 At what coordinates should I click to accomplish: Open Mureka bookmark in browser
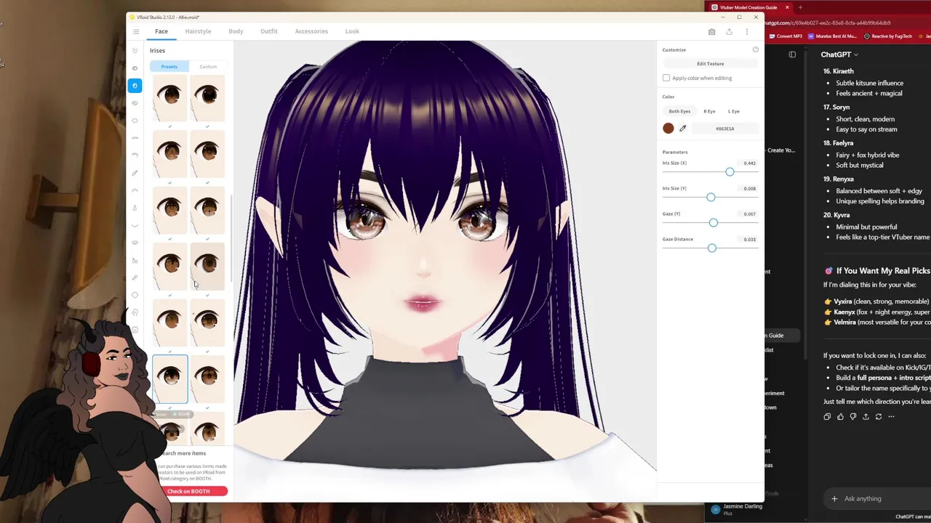click(x=832, y=36)
